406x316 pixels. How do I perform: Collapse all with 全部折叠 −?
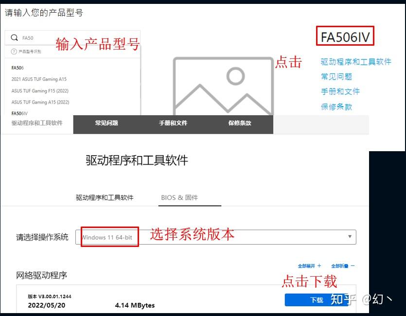point(343,266)
